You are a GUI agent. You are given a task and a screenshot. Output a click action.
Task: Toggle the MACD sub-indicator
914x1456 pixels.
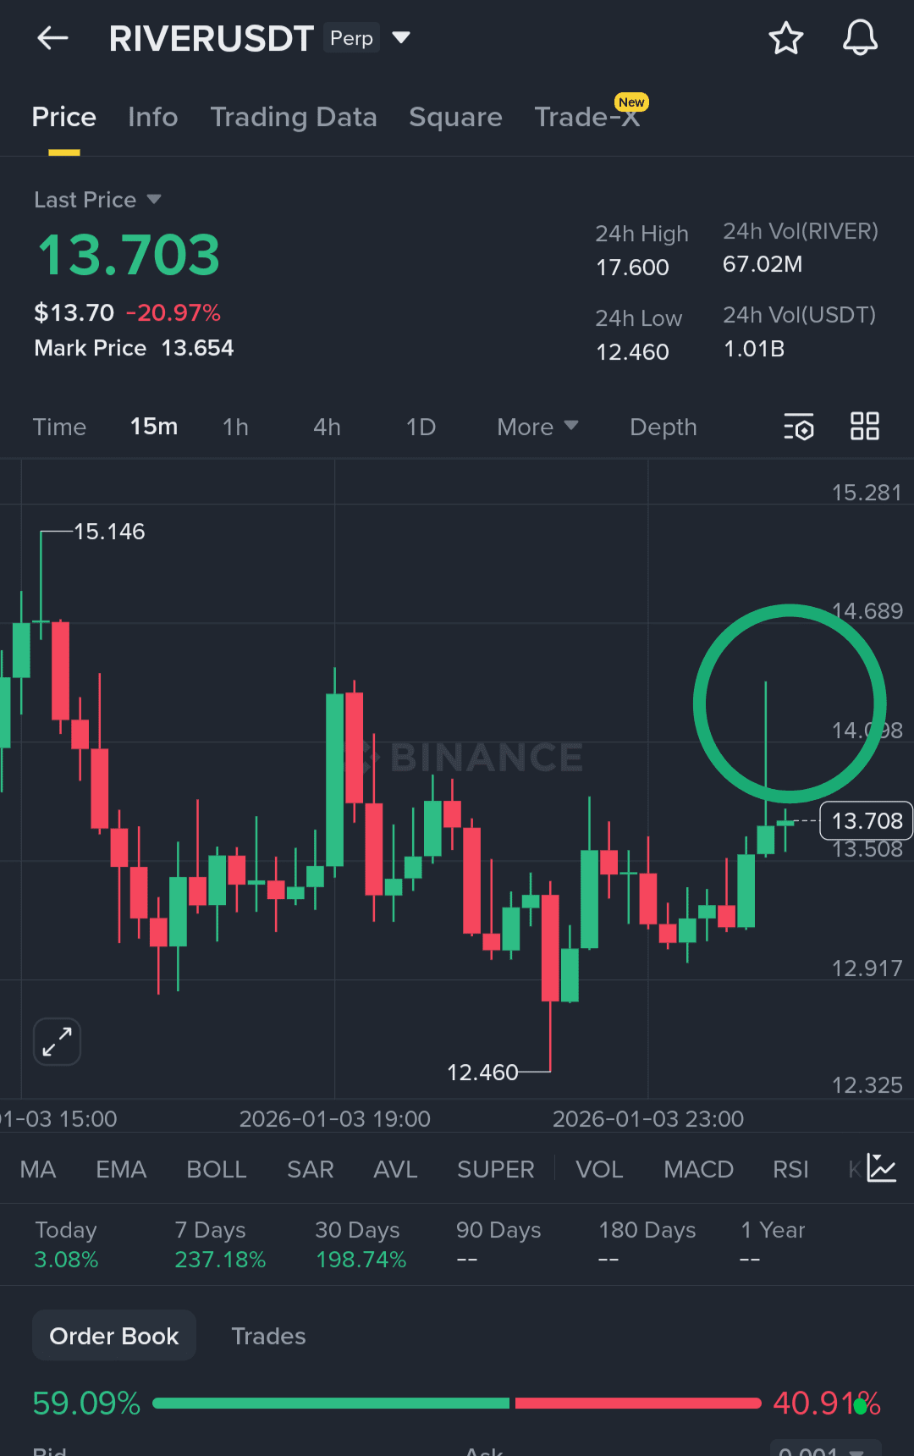698,1169
